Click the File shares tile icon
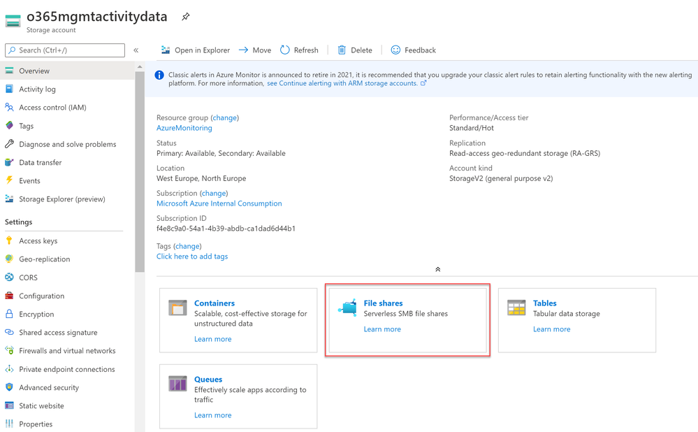Viewport: 698px width, 432px height. pyautogui.click(x=348, y=308)
